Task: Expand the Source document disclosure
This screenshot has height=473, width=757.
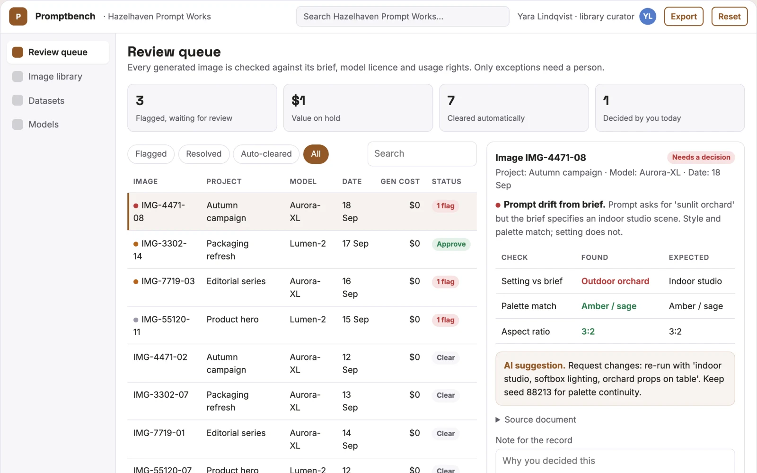Action: pyautogui.click(x=535, y=419)
